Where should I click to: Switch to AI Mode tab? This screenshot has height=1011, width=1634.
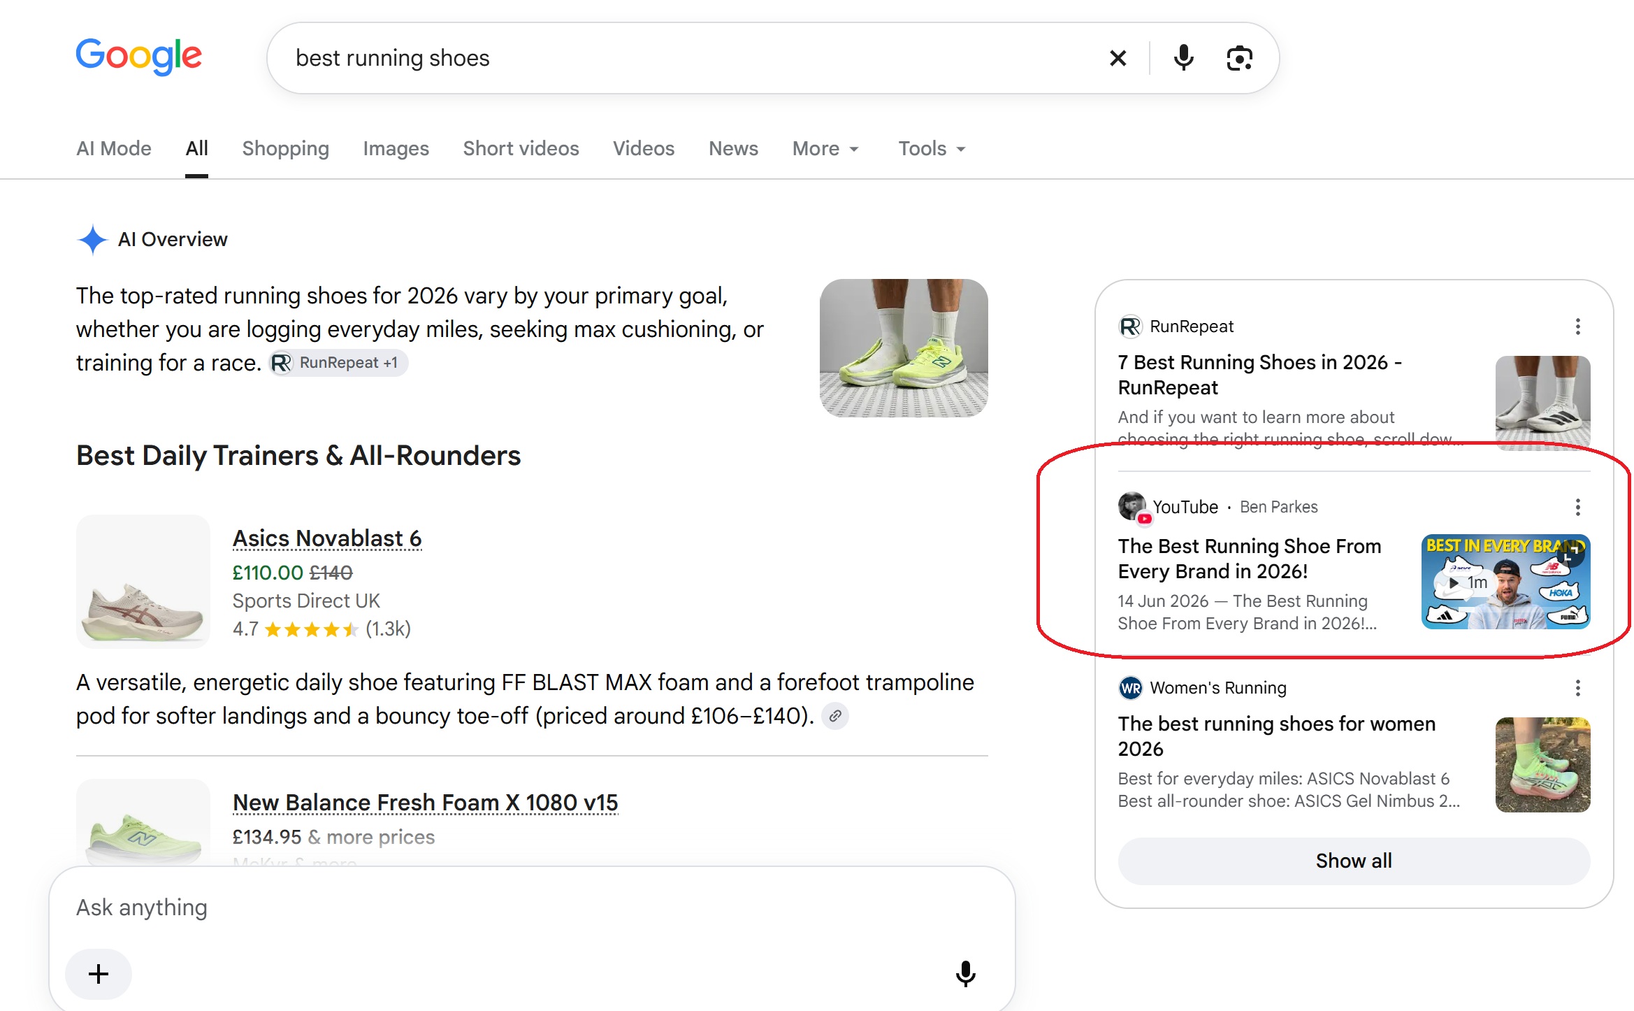point(114,149)
